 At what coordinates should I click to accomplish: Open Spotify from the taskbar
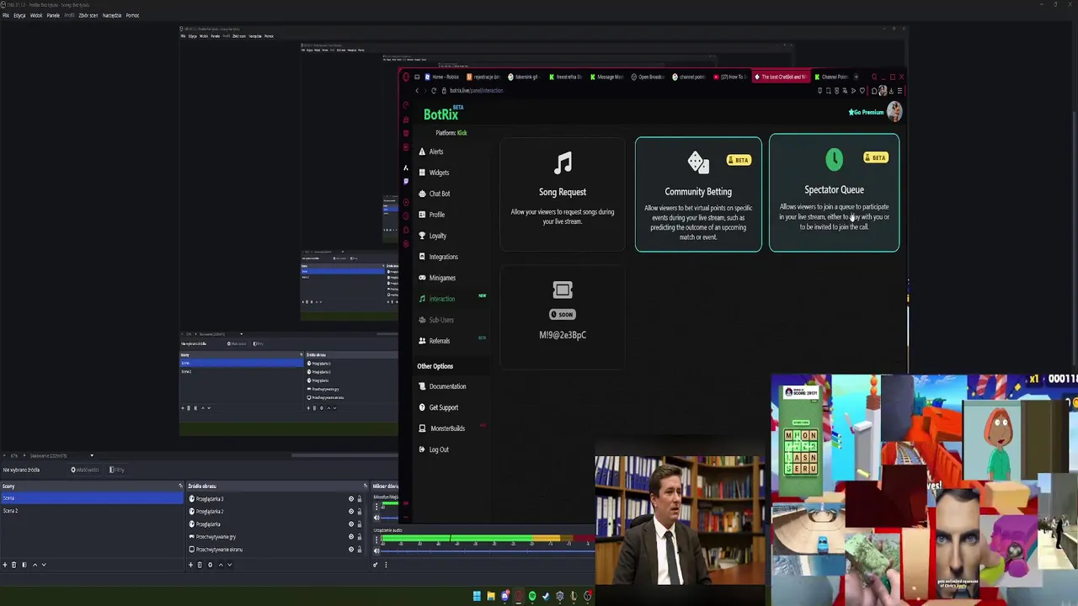[x=532, y=596]
